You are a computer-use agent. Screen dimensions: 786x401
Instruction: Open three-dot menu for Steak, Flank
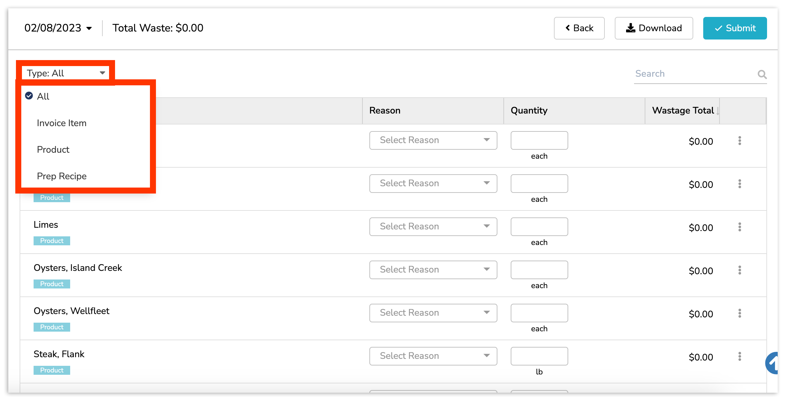pos(739,357)
